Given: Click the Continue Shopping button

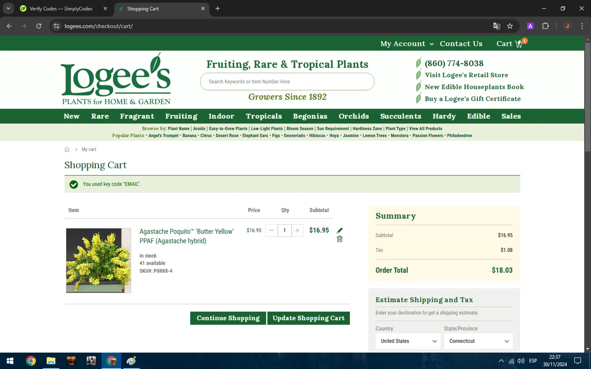Looking at the screenshot, I should (x=228, y=318).
